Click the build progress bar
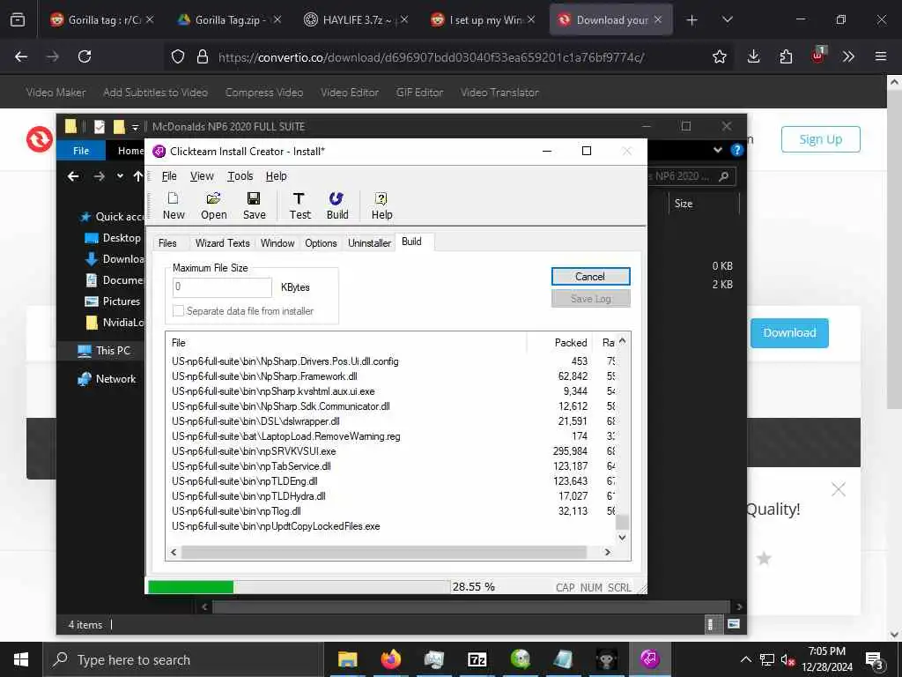Image resolution: width=902 pixels, height=677 pixels. (x=299, y=586)
